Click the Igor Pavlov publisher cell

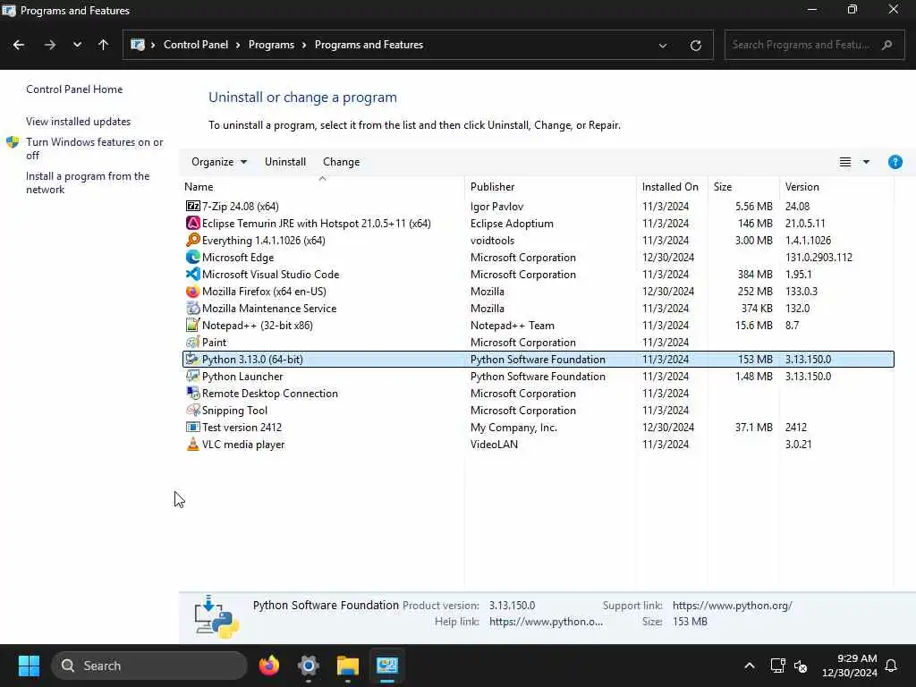pyautogui.click(x=496, y=207)
